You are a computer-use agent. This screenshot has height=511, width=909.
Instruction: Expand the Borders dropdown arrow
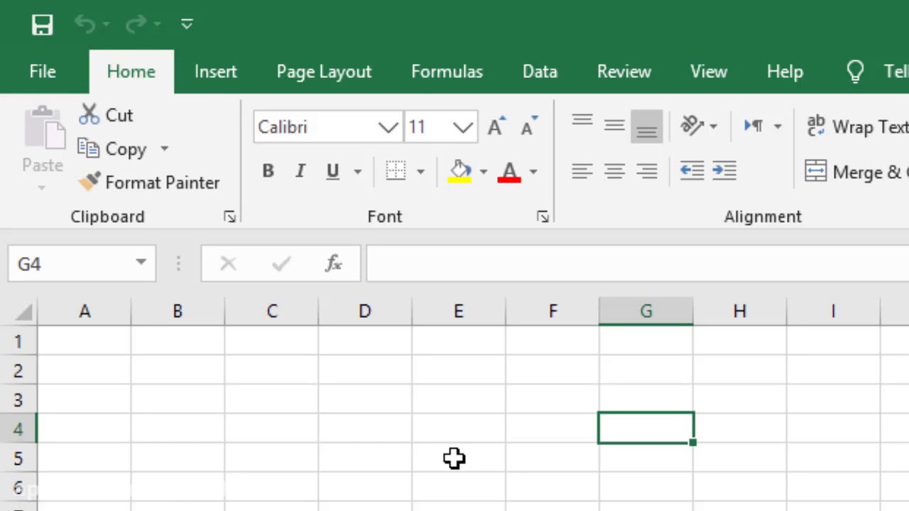pos(420,171)
